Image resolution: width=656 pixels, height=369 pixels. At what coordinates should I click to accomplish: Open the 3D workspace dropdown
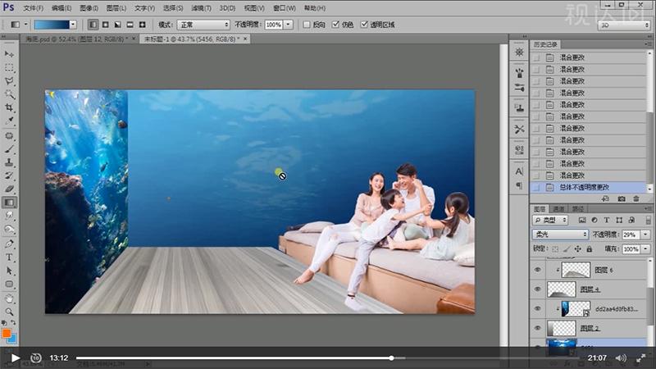(624, 25)
